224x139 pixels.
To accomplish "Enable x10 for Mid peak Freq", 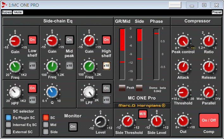I will click(69, 66).
